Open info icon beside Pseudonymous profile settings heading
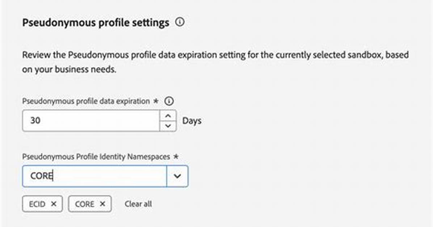The image size is (433, 227). coord(180,22)
